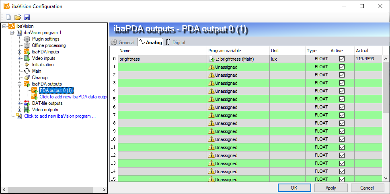Click the ibaVision program 1 icon
This screenshot has width=390, height=194.
(x=19, y=33)
